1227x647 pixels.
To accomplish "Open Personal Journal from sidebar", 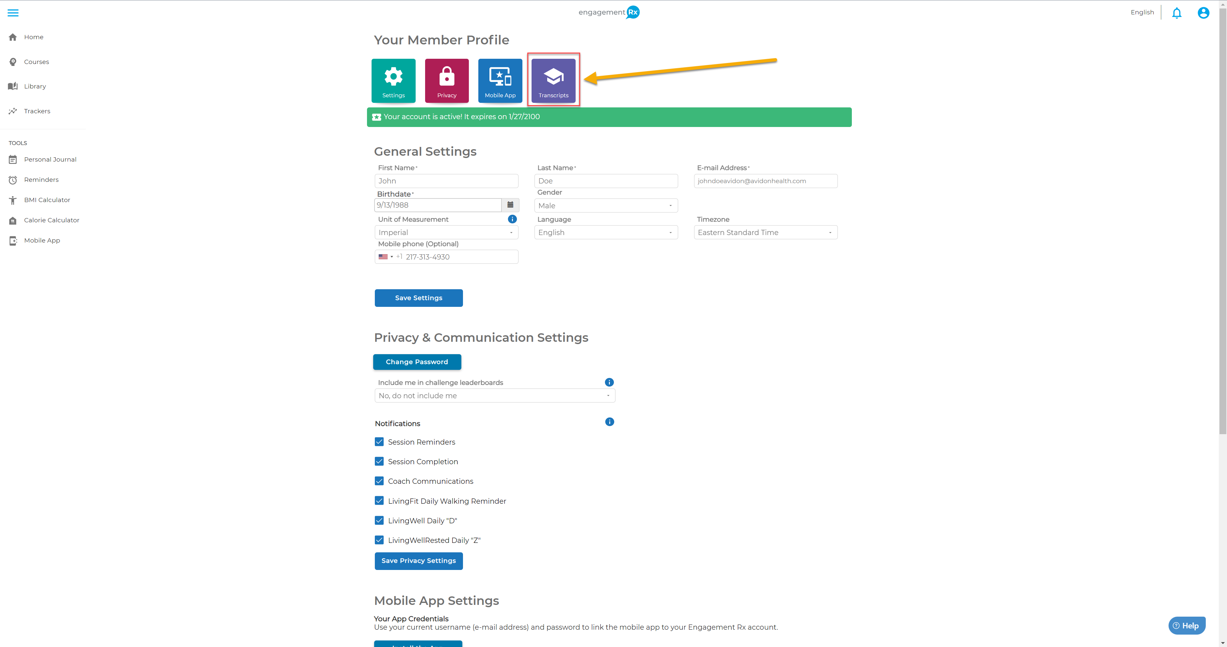I will 50,160.
